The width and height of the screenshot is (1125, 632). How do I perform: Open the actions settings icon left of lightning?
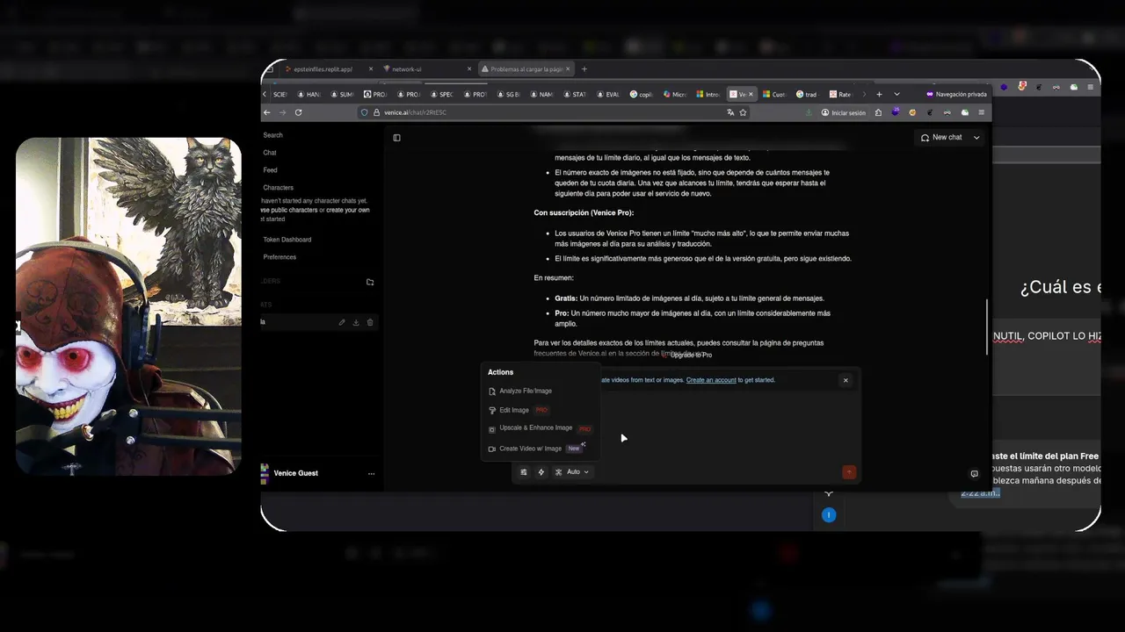point(524,472)
